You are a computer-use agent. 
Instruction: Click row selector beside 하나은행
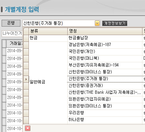(x=26, y=120)
